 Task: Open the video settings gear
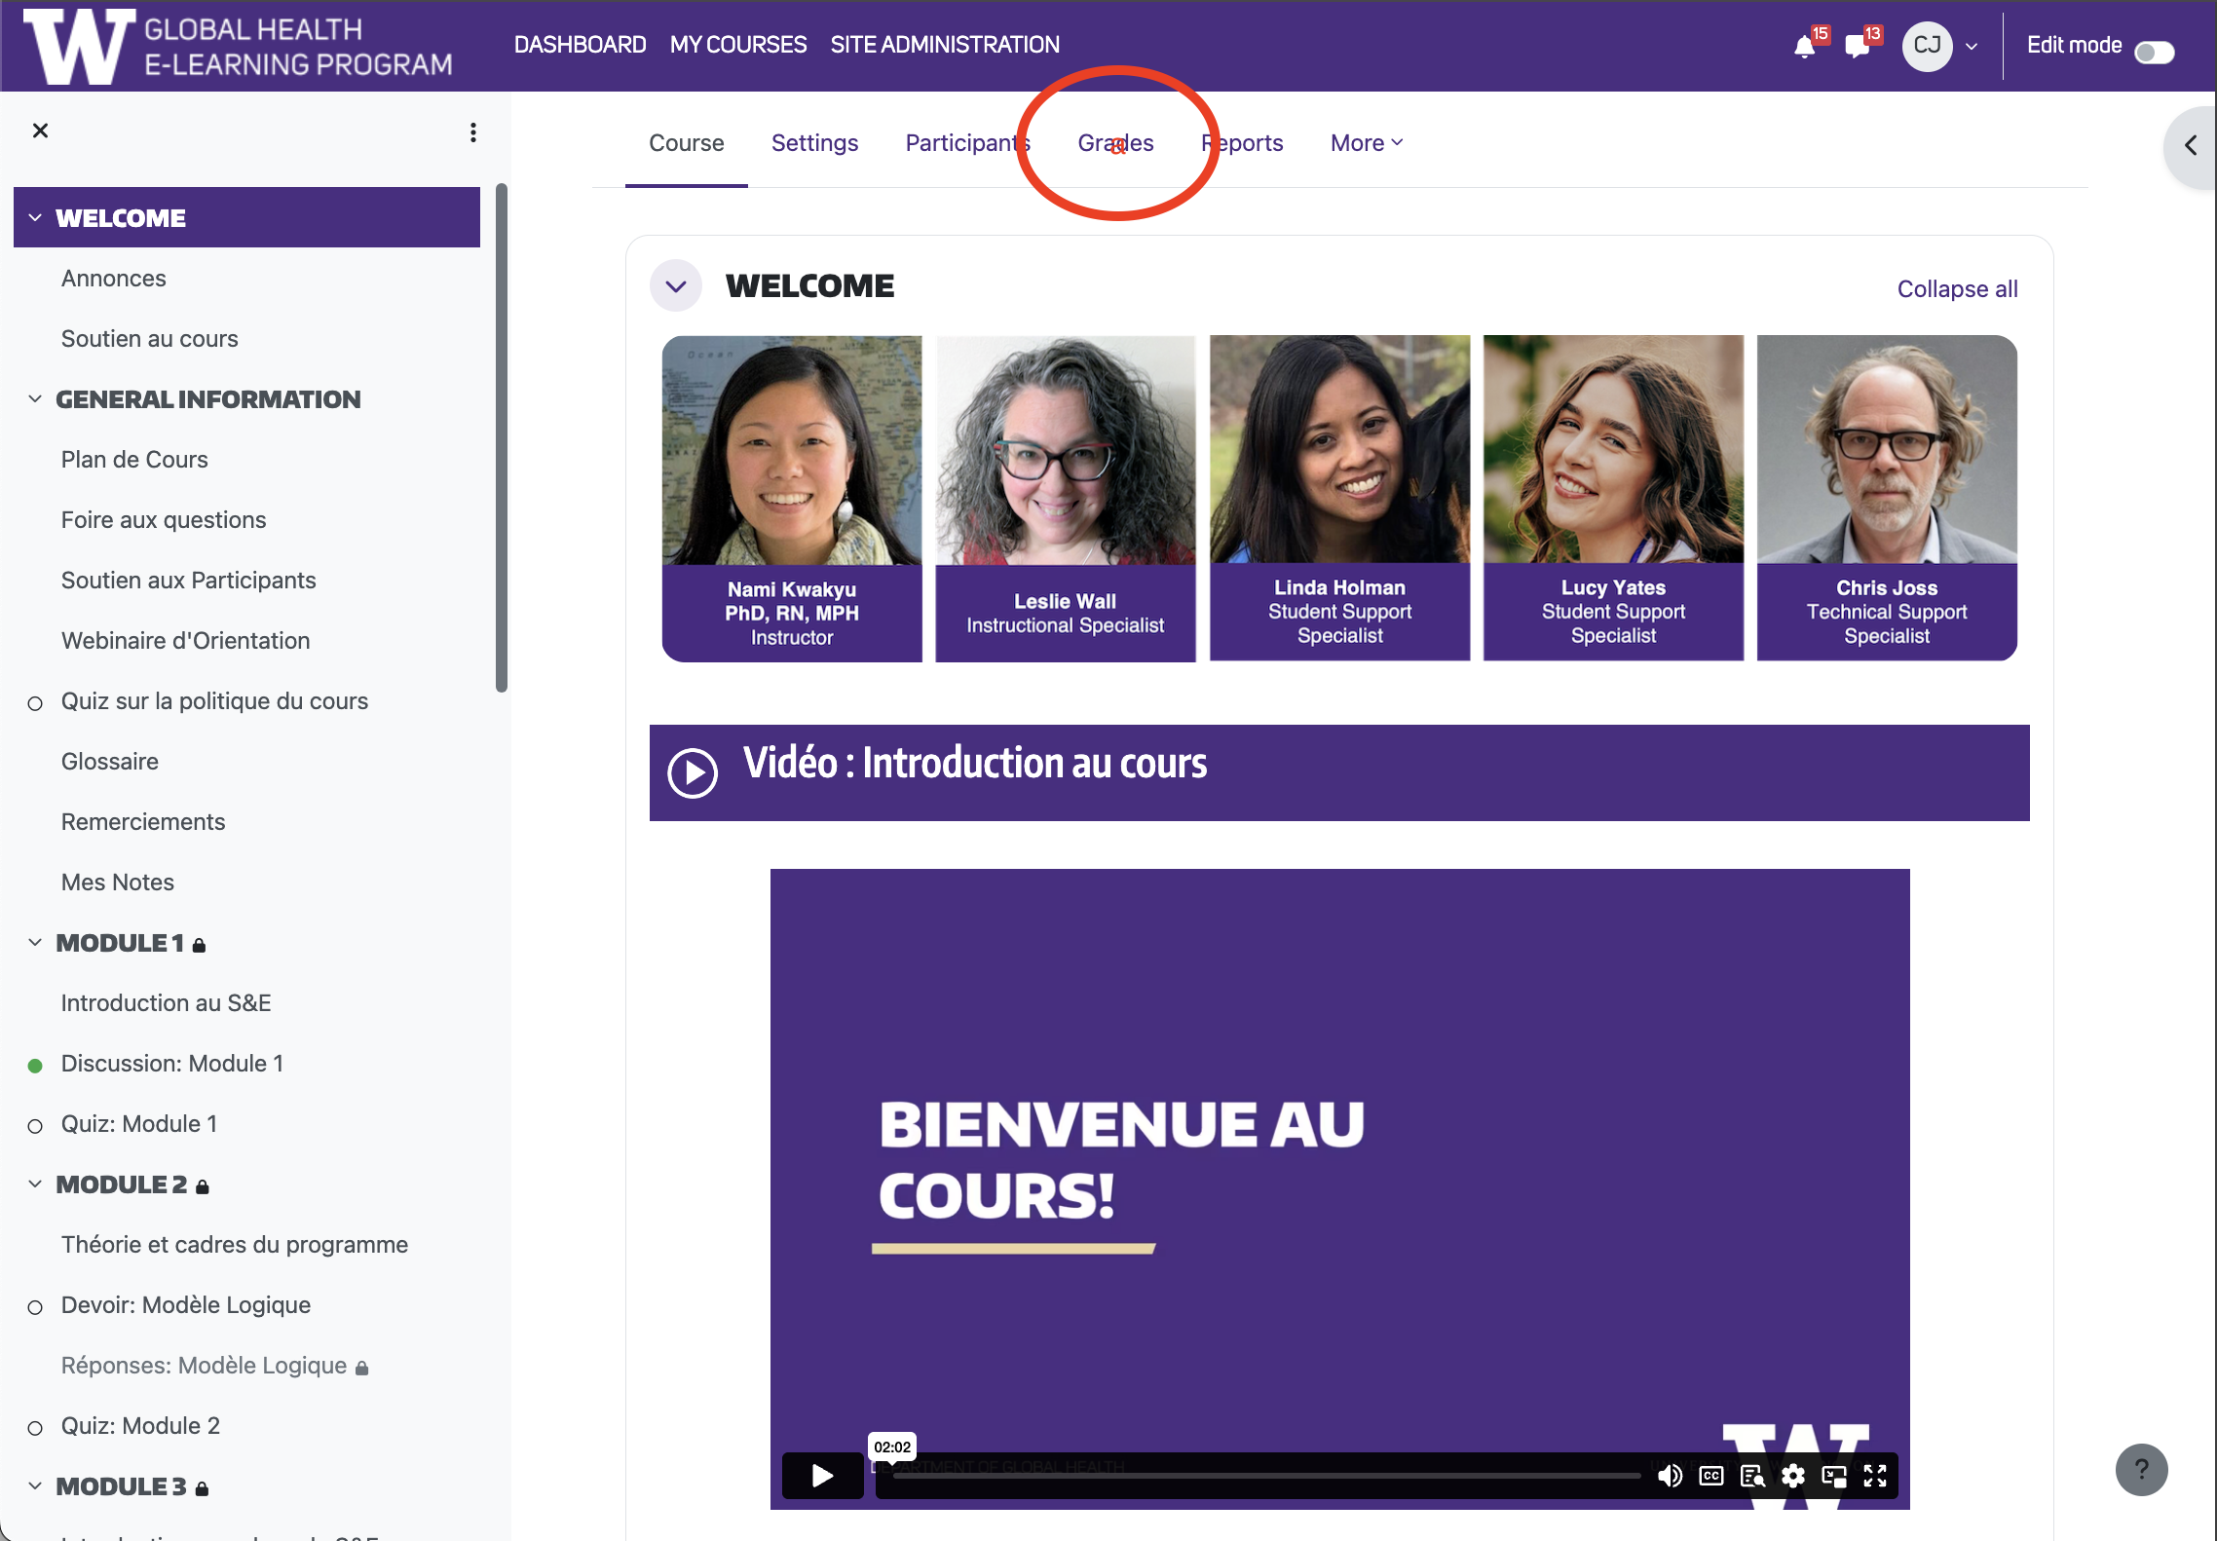1793,1476
